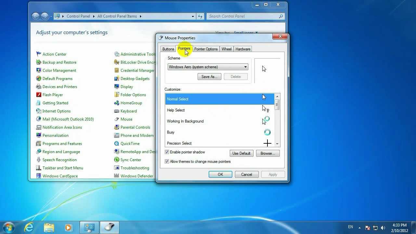The height and width of the screenshot is (234, 416).
Task: Switch to the Hardware tab
Action: click(243, 49)
